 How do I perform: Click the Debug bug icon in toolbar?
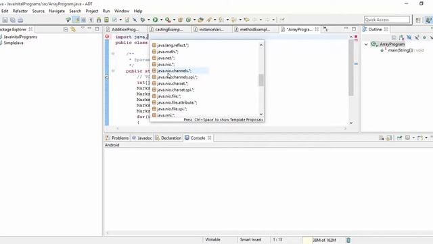(143, 20)
